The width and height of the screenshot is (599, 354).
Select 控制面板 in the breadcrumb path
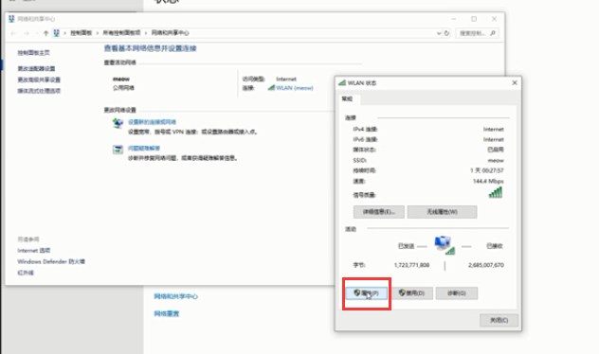[x=81, y=33]
